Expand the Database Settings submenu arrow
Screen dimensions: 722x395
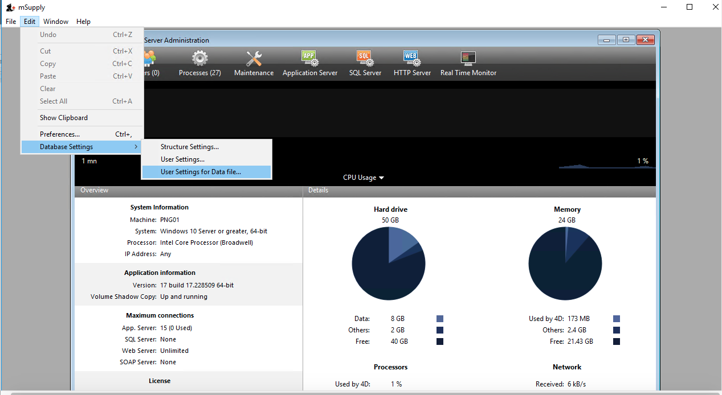pos(136,147)
